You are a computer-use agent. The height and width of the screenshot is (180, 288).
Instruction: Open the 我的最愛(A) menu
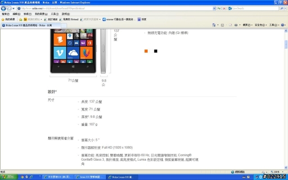(x=41, y=14)
